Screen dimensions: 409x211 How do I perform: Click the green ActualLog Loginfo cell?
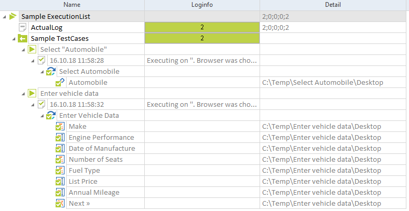(202, 27)
